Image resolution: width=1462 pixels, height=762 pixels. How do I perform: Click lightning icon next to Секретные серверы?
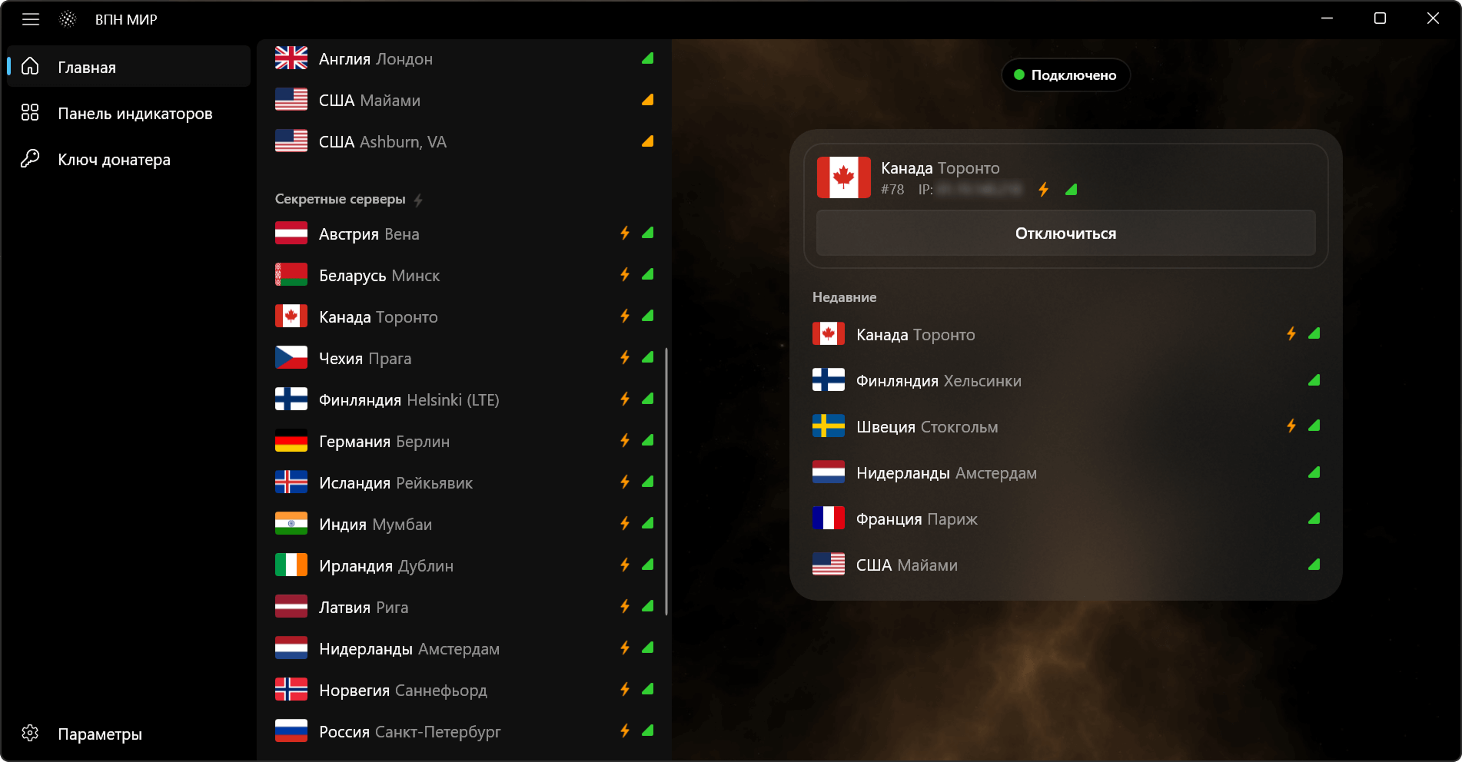click(418, 200)
